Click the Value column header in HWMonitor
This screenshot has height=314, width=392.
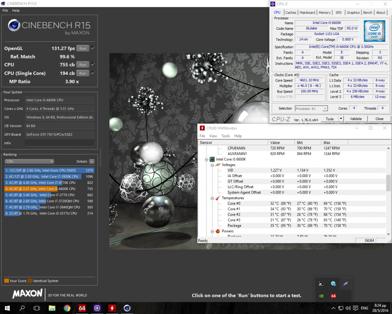pos(282,143)
